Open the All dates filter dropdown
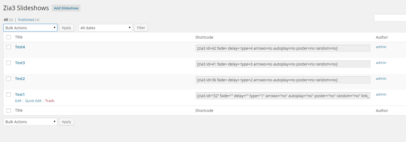This screenshot has height=142, width=406. click(x=105, y=28)
